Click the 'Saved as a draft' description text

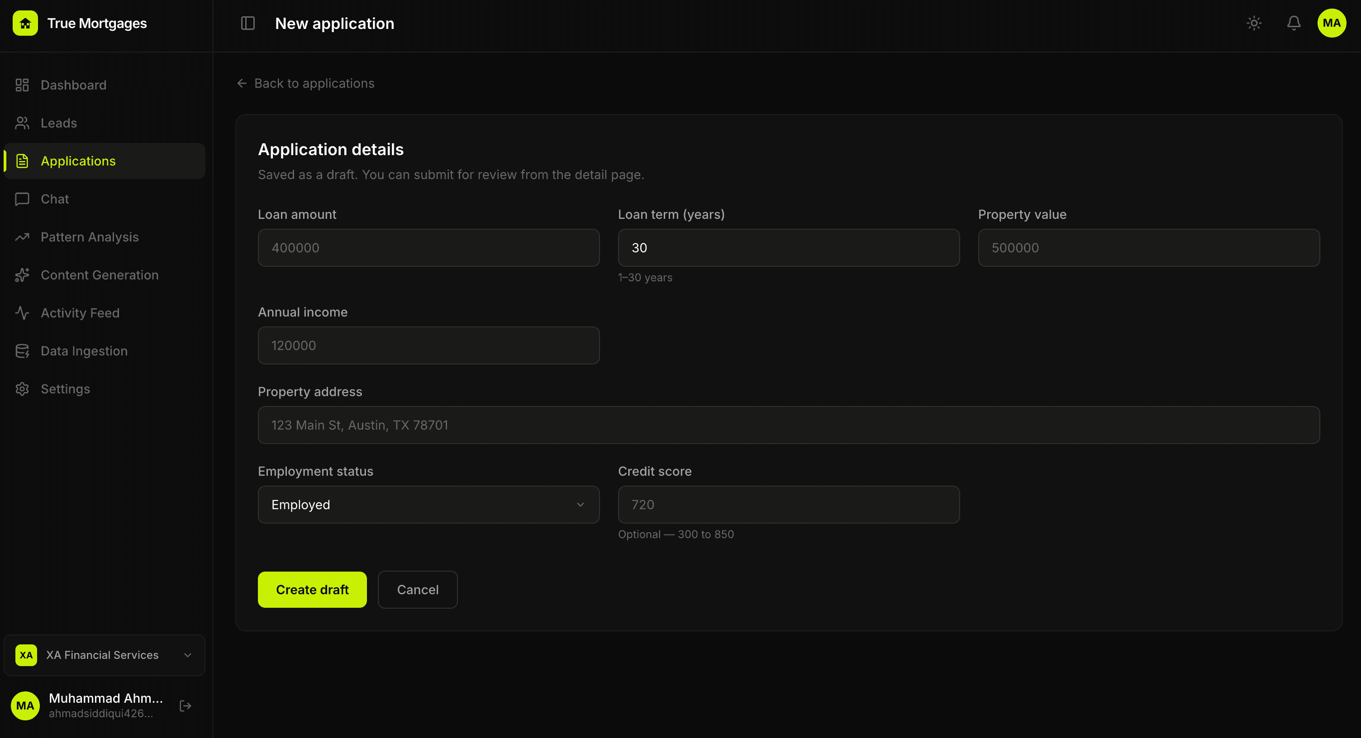point(451,175)
